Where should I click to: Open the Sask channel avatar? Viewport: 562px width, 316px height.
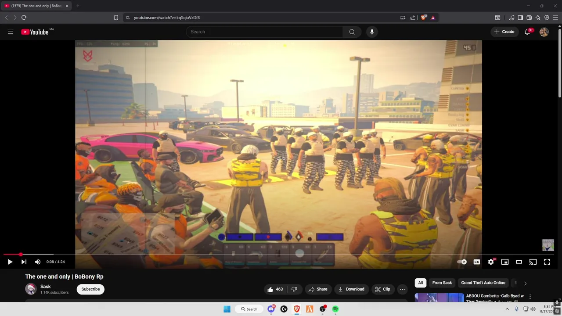point(31,289)
